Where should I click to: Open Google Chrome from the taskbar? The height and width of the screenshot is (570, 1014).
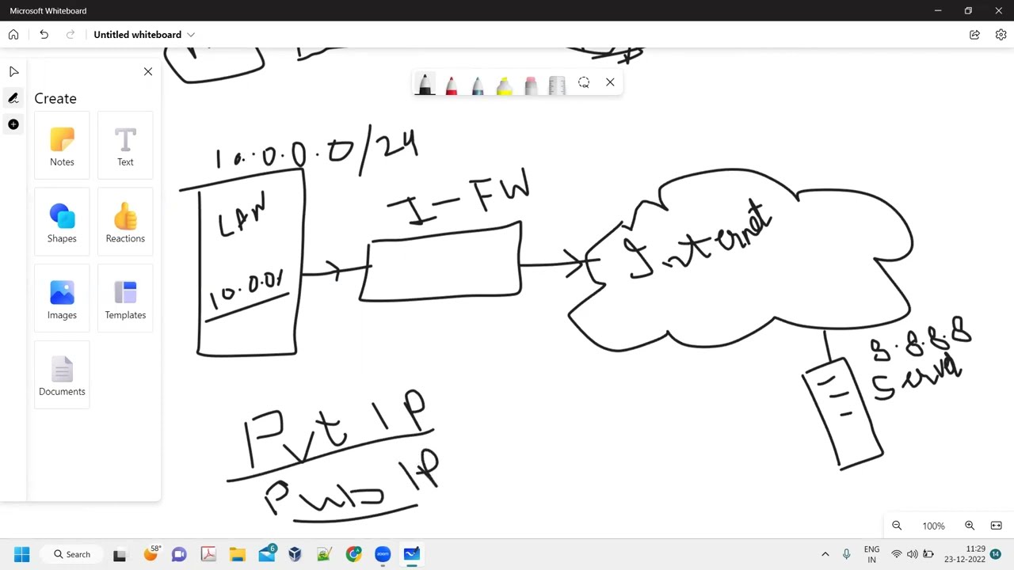pos(353,554)
